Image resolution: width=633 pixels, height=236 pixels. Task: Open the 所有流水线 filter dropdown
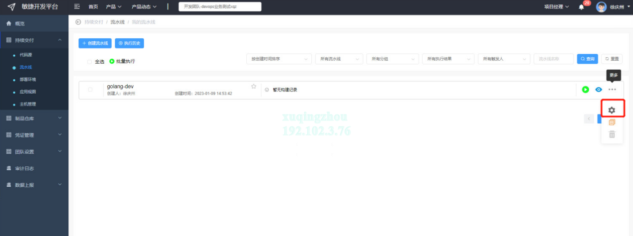pyautogui.click(x=339, y=59)
